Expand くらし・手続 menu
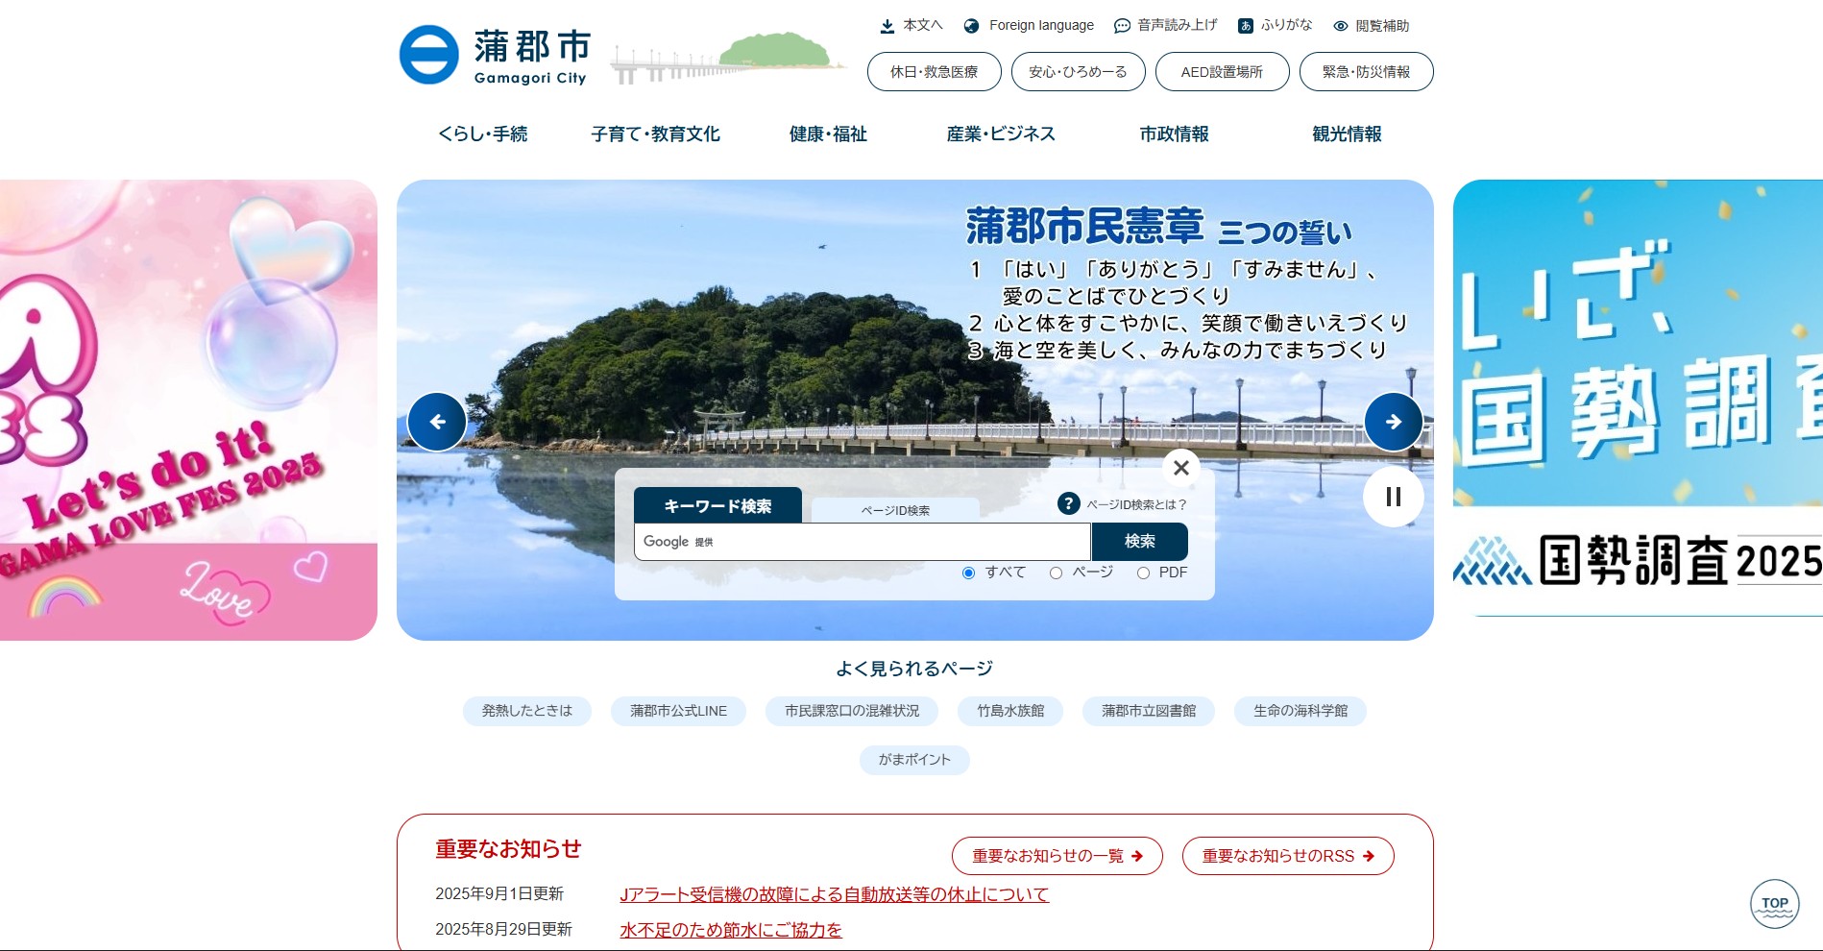 (x=483, y=134)
